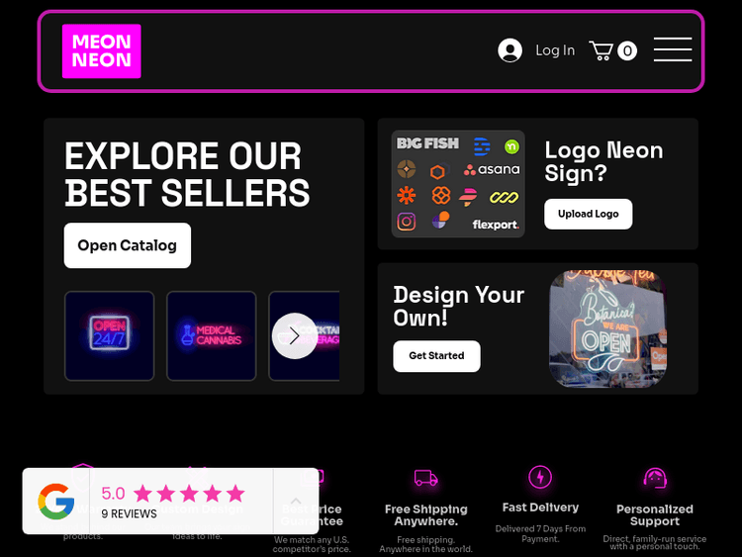Click the Google G icon

pyautogui.click(x=55, y=502)
